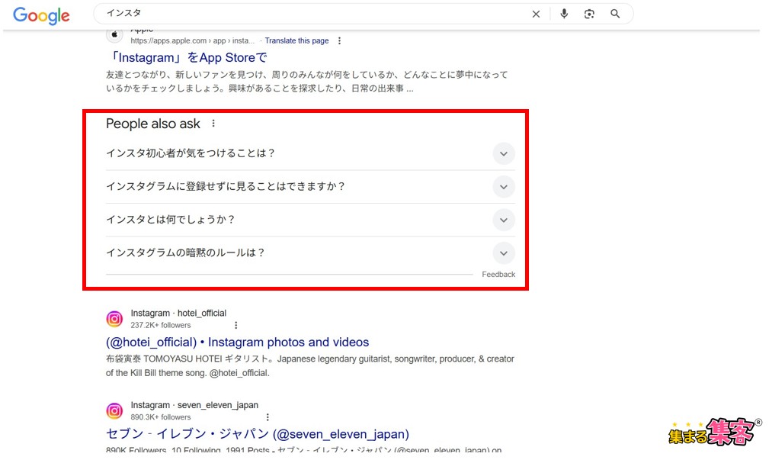Click the Instagram · seven_eleven_japan source label
This screenshot has width=769, height=460.
[194, 405]
